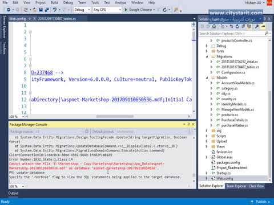Screen dimensions: 274x205
Task: Open the Any CPU platform dropdown
Action: click(107, 10)
